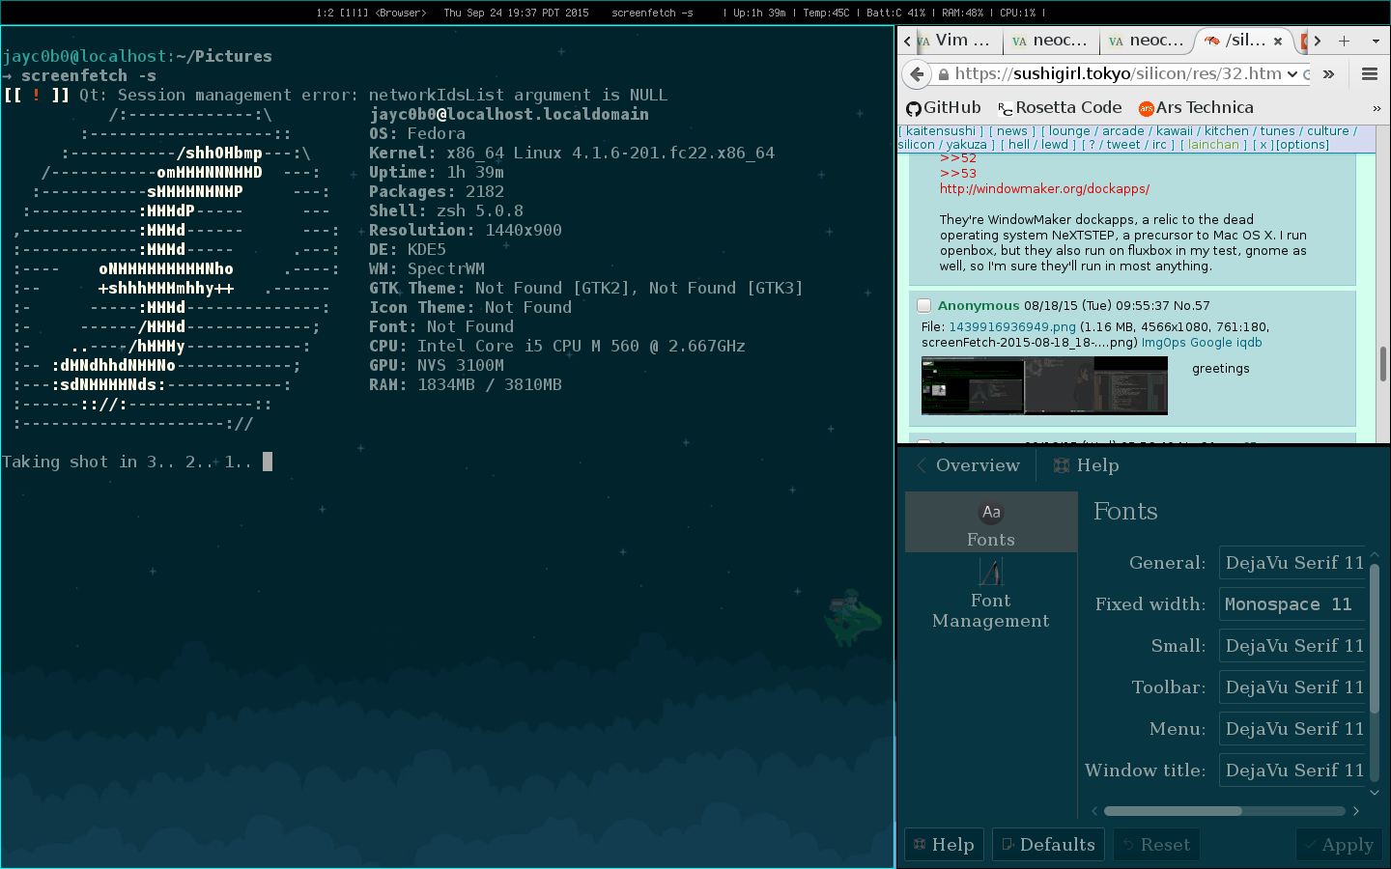Open the Firefox hamburger menu
Viewport: 1391px width, 869px height.
click(x=1369, y=74)
